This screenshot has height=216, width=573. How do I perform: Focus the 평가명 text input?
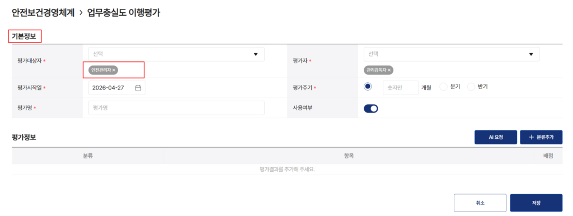[176, 108]
